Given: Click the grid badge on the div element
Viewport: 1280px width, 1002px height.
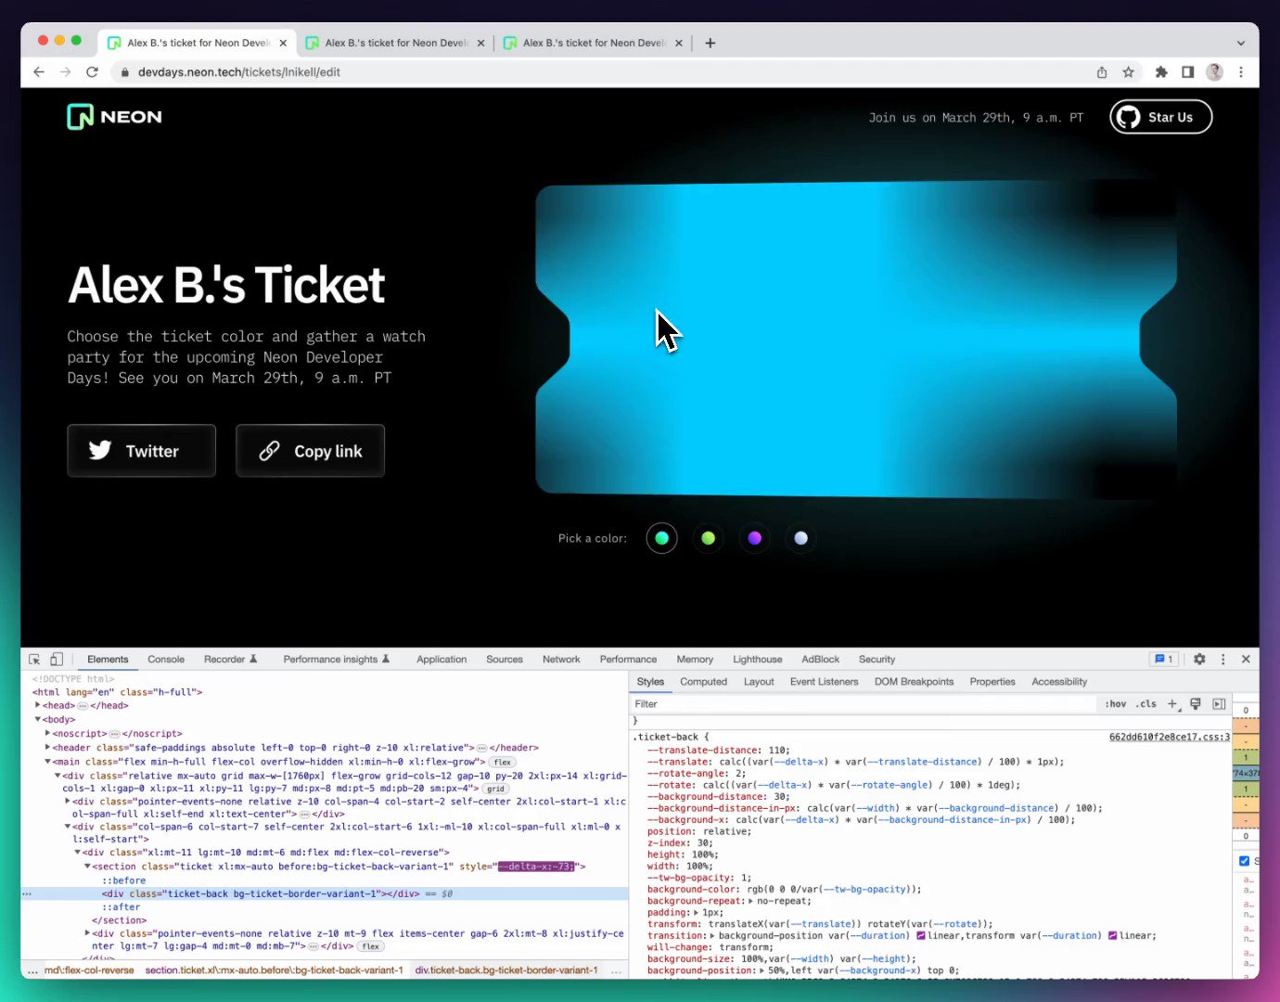Looking at the screenshot, I should [x=496, y=789].
